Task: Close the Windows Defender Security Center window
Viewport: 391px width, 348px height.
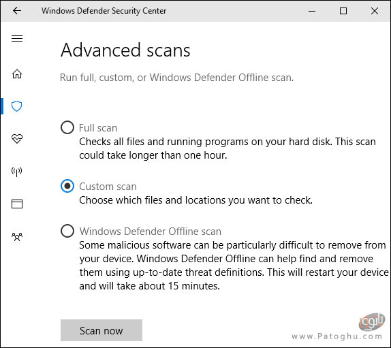Action: (375, 11)
